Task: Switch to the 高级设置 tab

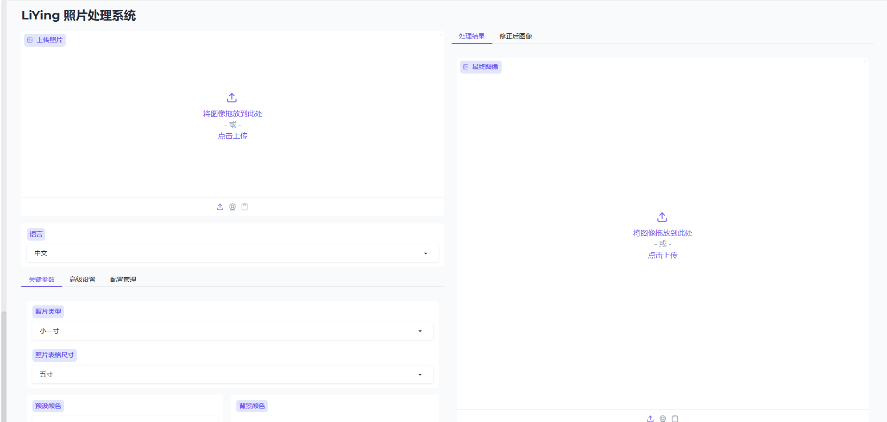Action: tap(82, 279)
